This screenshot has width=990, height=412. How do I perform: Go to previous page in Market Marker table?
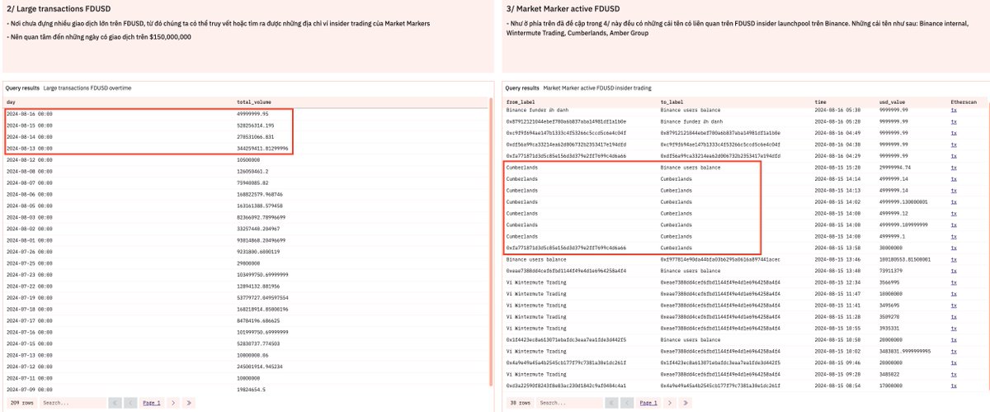627,403
